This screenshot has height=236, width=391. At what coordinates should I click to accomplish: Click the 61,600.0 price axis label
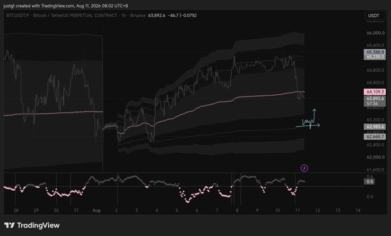point(375,170)
